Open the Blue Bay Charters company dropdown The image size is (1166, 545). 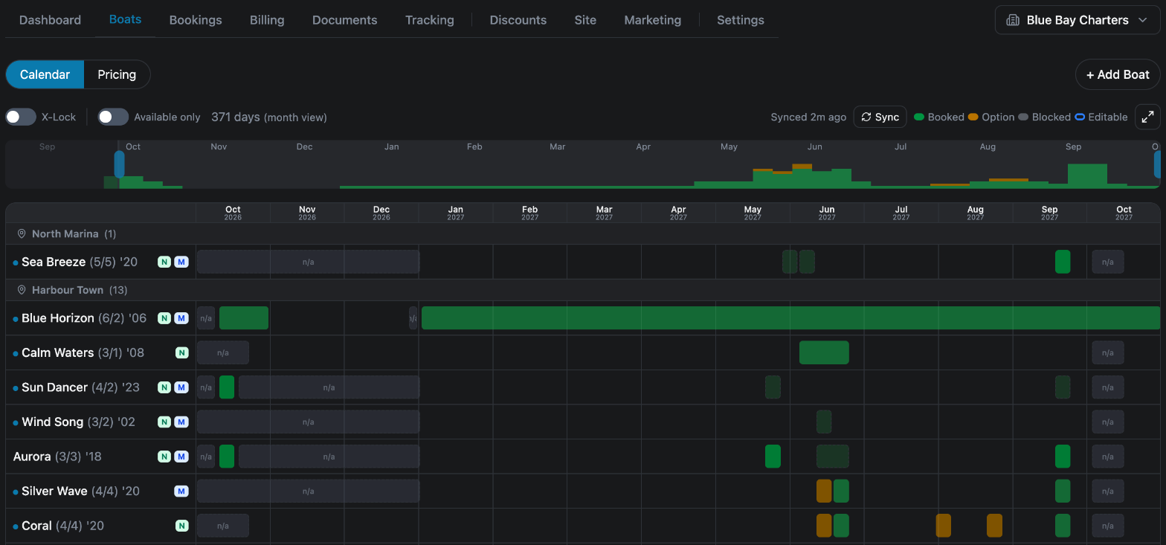tap(1078, 20)
